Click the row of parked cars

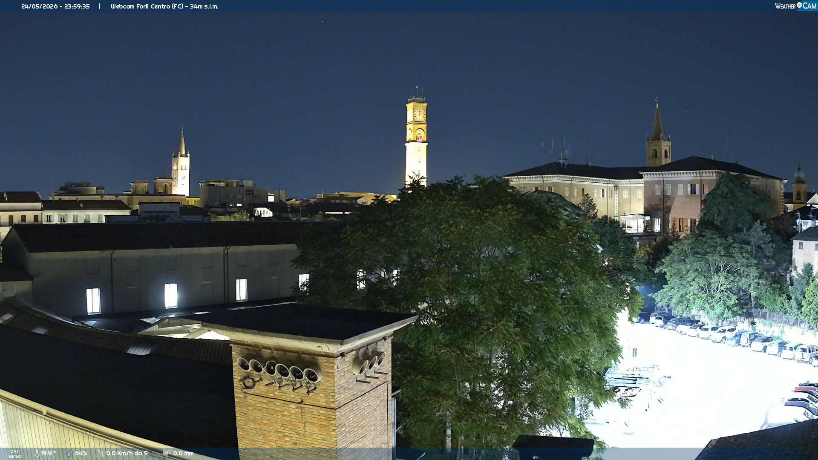pos(724,336)
